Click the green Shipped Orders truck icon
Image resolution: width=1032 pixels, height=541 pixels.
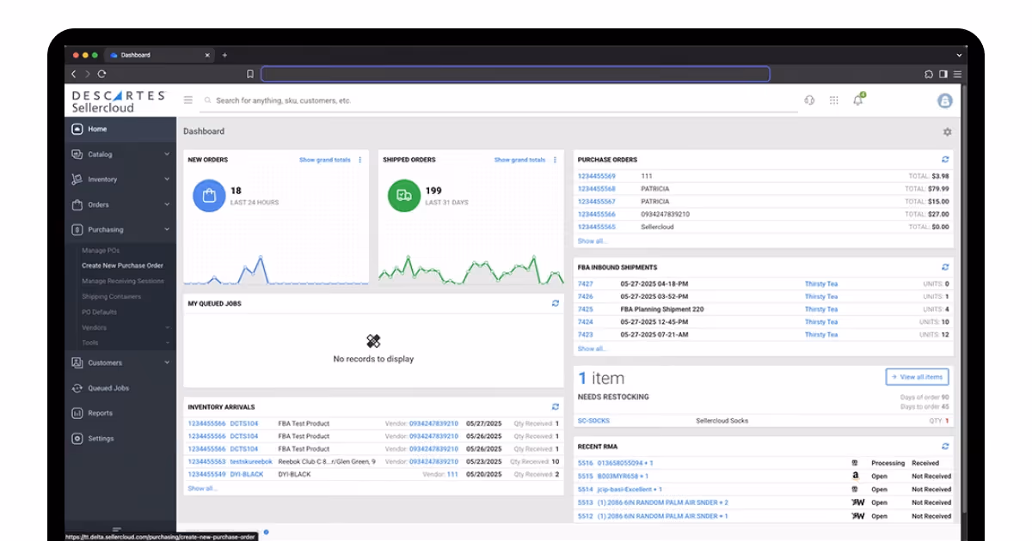tap(403, 195)
